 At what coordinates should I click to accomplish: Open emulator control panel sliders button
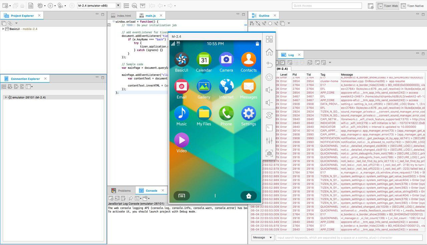pos(269,140)
